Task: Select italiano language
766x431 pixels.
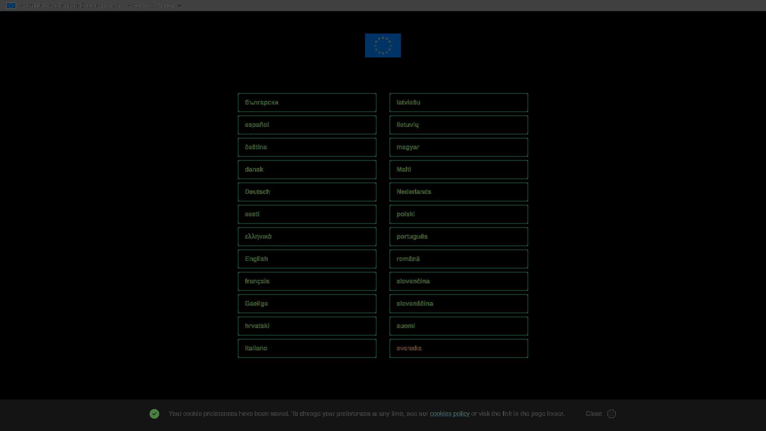Action: point(307,348)
